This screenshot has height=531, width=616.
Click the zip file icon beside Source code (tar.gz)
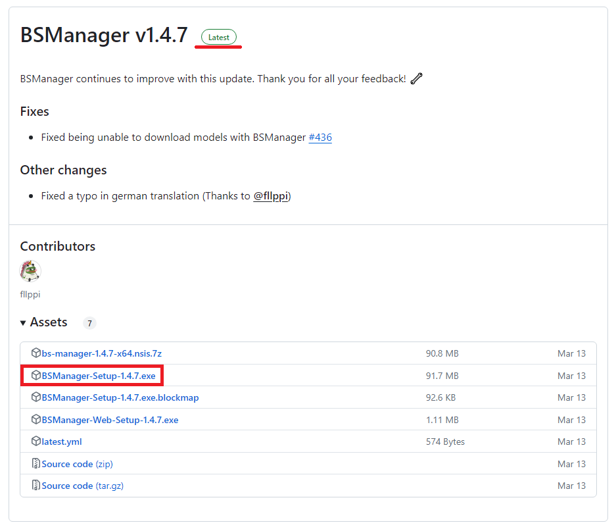tap(36, 486)
